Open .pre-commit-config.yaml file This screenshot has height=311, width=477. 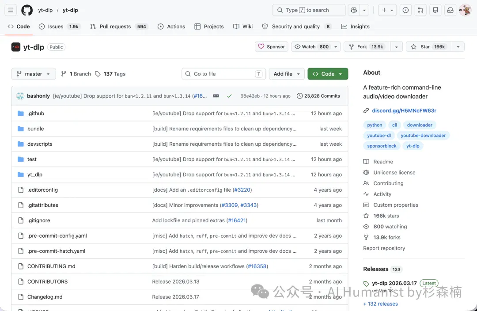coord(57,235)
